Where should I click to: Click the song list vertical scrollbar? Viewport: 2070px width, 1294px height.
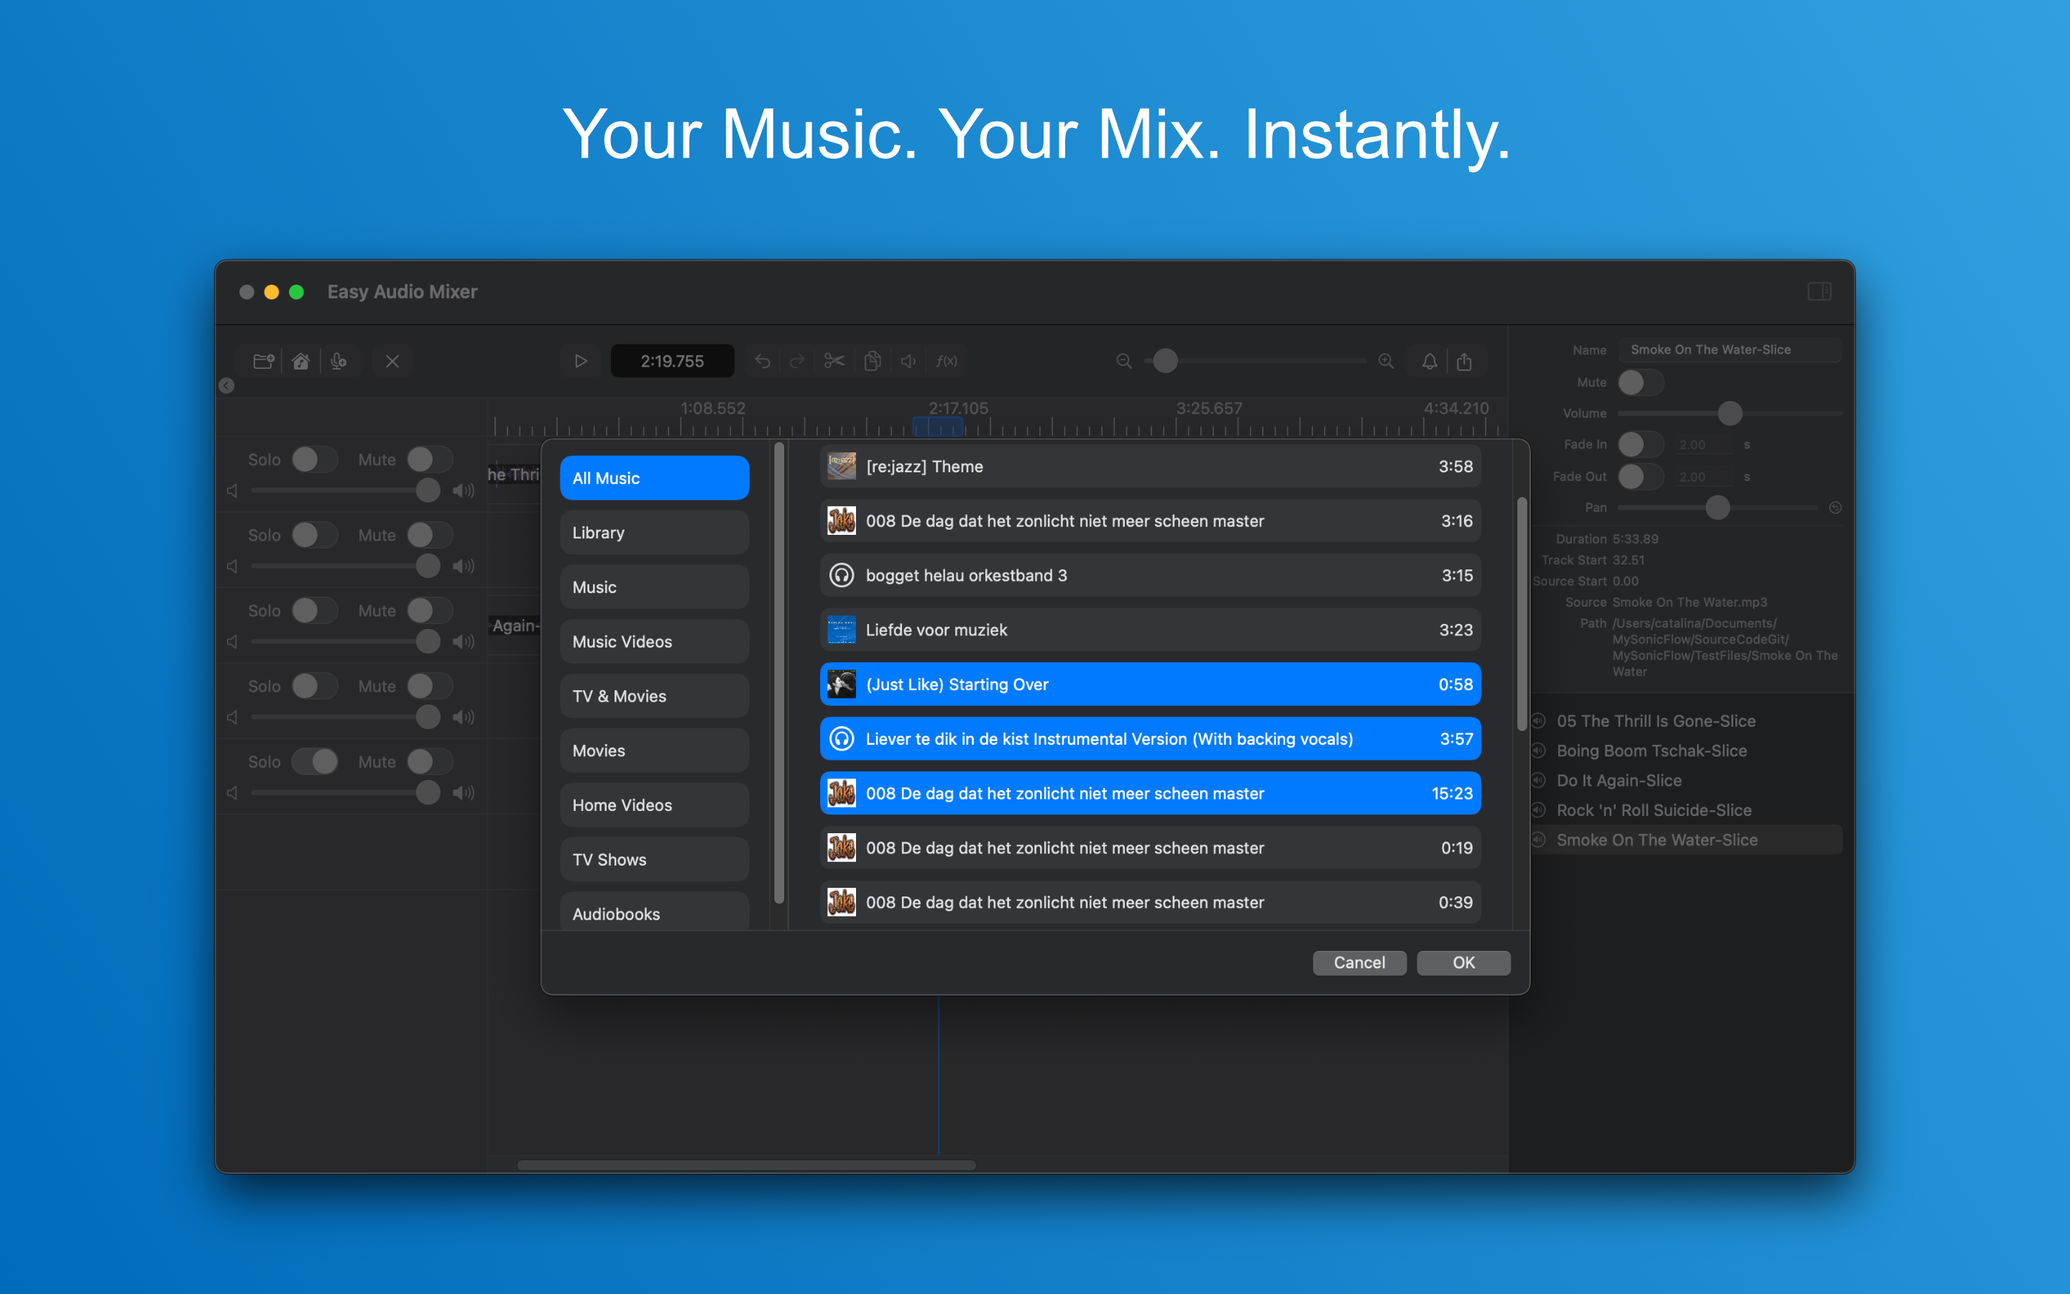pyautogui.click(x=1522, y=612)
